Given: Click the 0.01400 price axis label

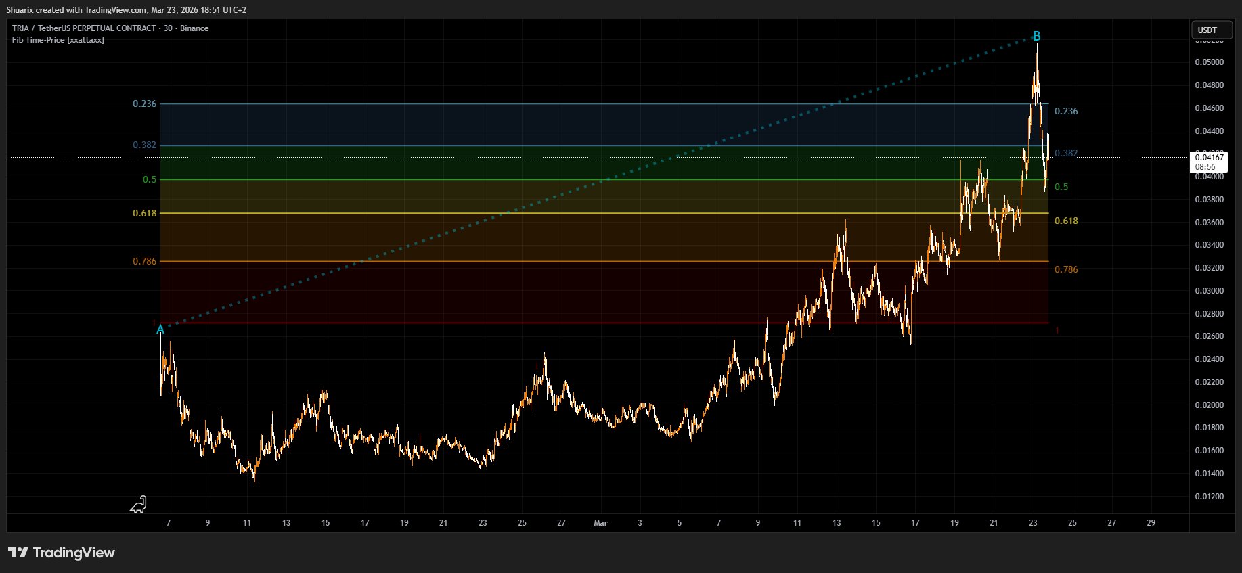Looking at the screenshot, I should tap(1210, 474).
